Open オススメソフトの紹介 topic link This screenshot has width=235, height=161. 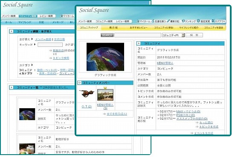tap(192, 118)
